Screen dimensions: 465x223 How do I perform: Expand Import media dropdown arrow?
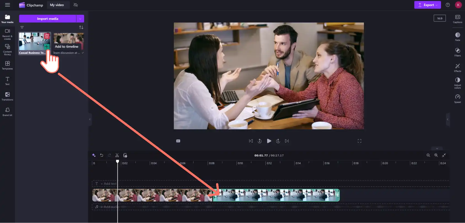pyautogui.click(x=80, y=19)
